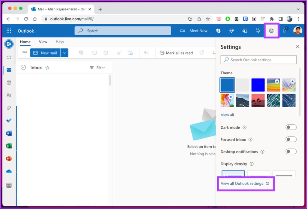Open Mail in left sidebar
The height and width of the screenshot is (209, 307).
coord(9,70)
